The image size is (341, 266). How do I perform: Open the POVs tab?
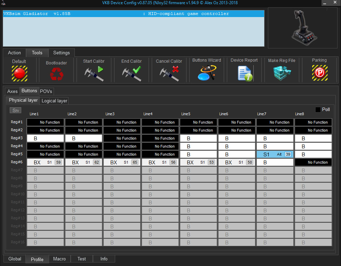(x=46, y=91)
